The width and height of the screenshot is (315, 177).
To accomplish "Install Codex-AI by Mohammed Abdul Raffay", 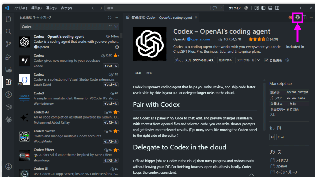I will tap(111, 122).
